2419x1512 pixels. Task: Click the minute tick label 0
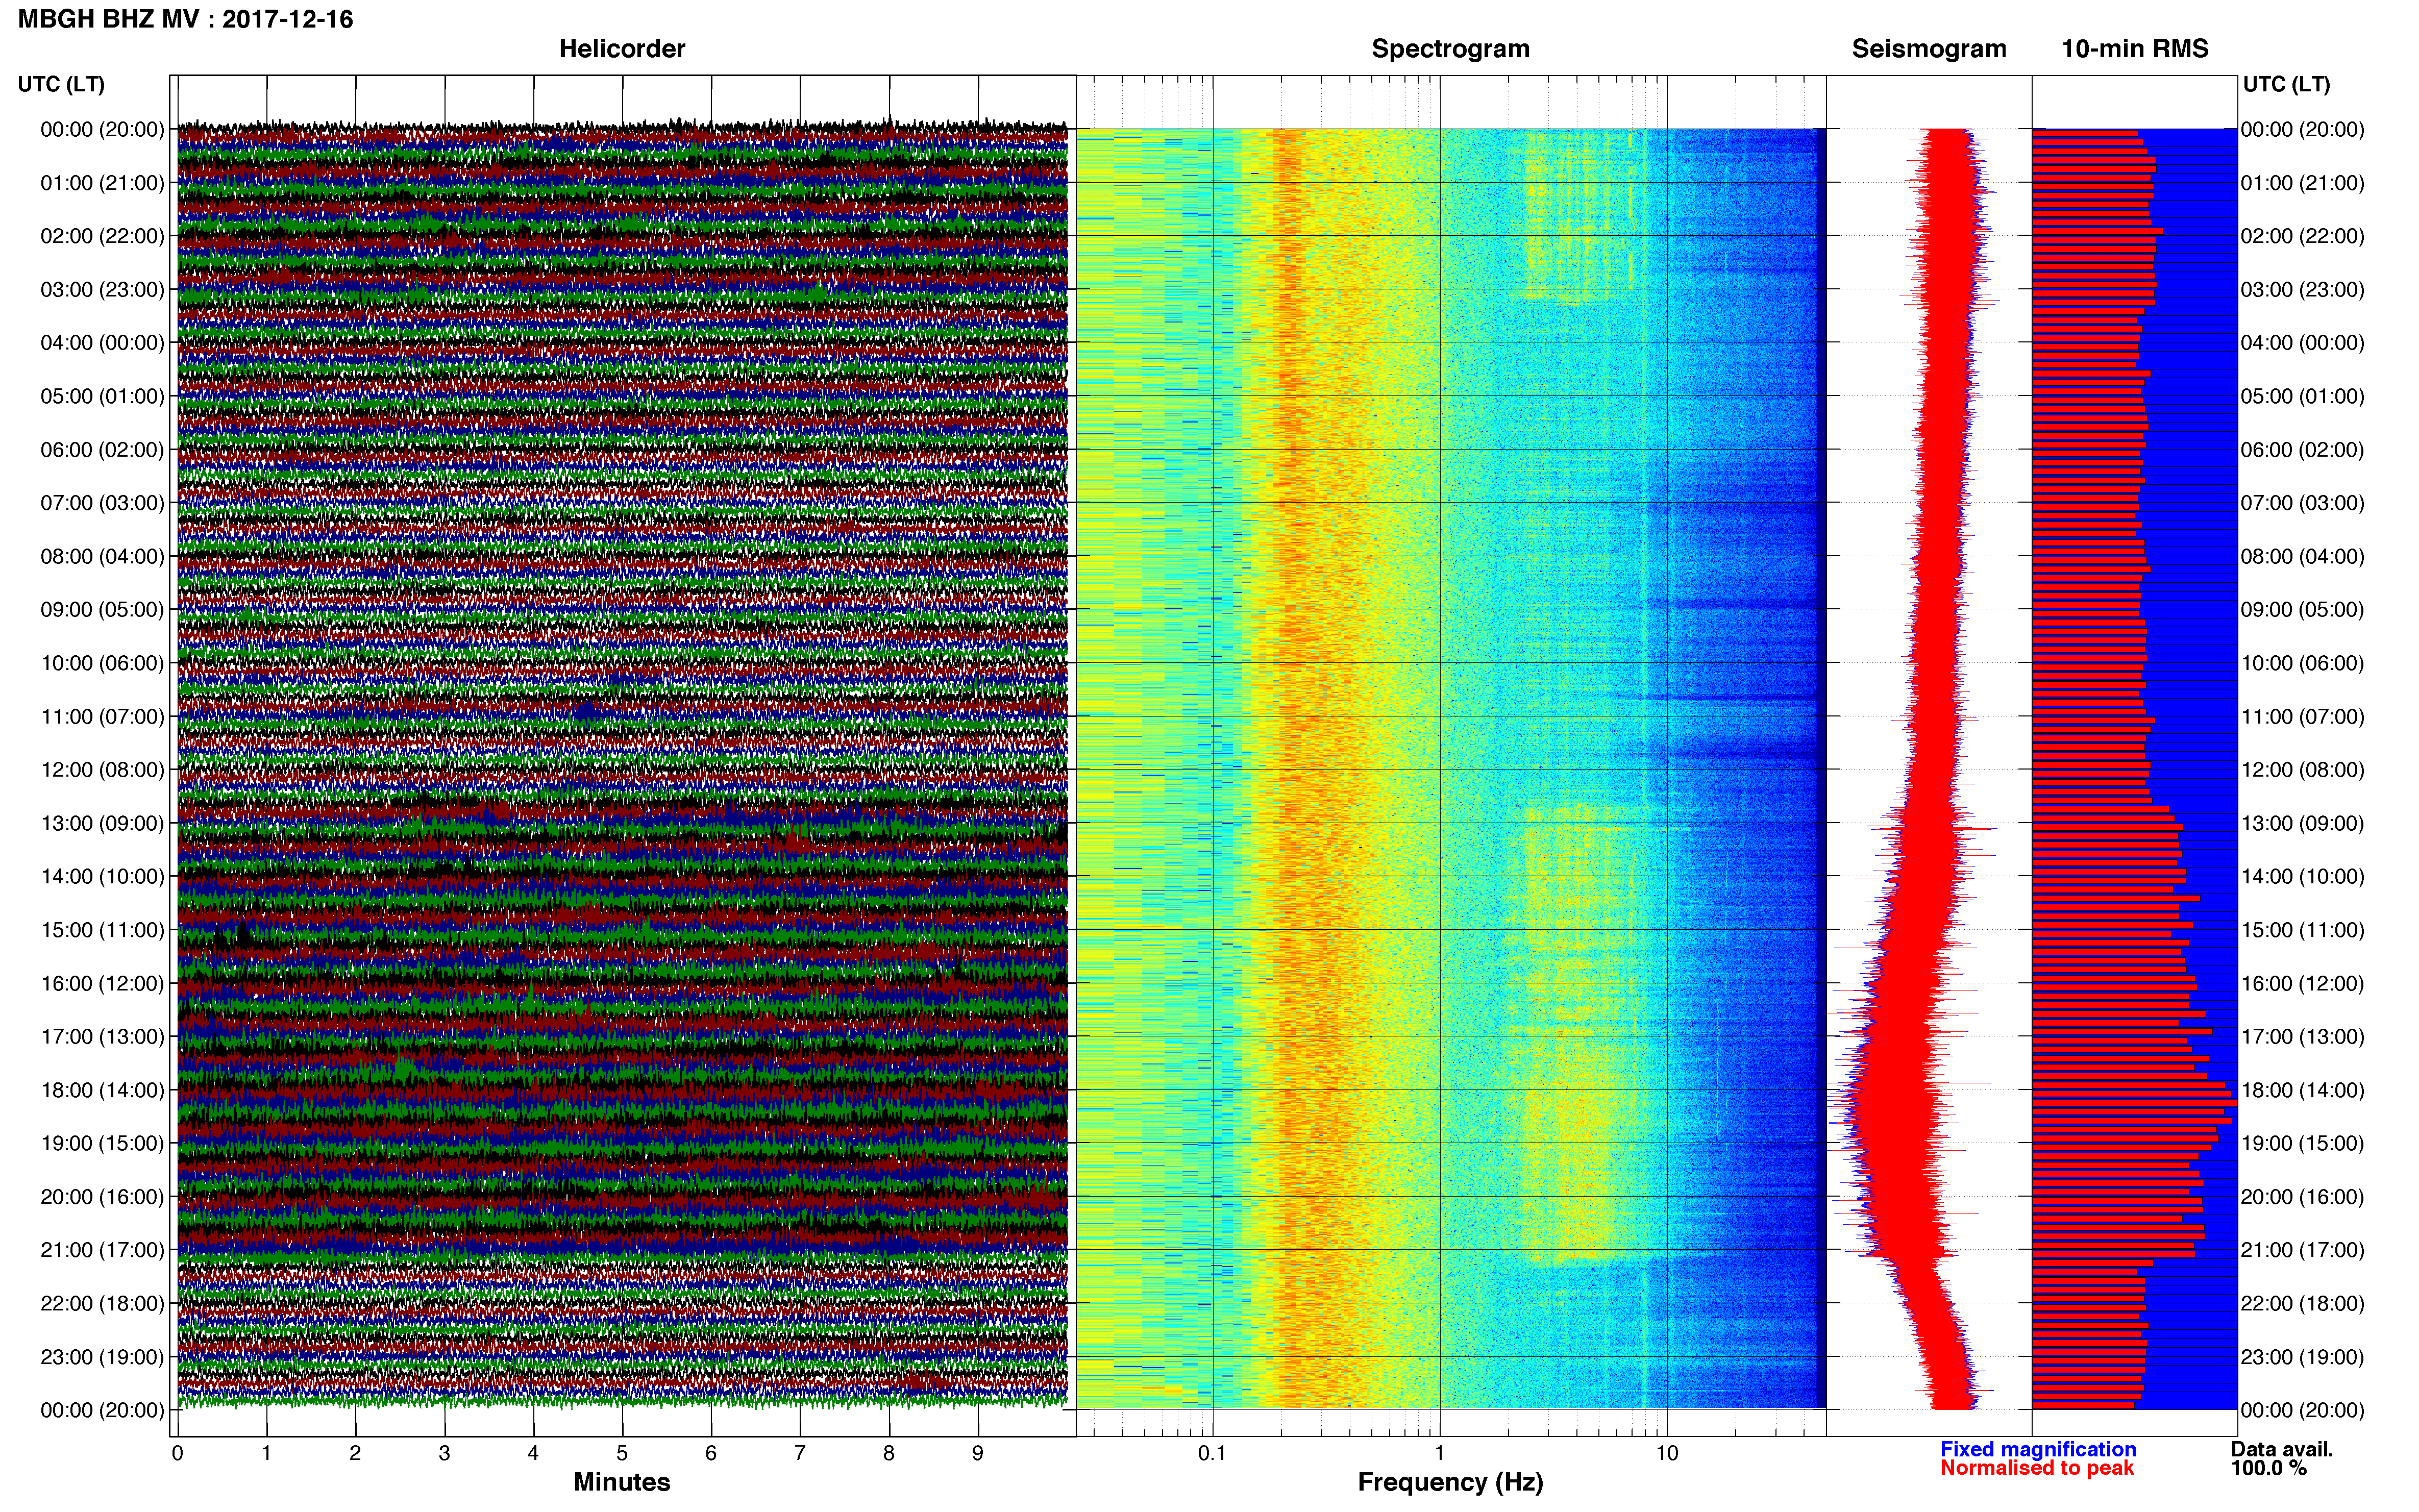178,1454
